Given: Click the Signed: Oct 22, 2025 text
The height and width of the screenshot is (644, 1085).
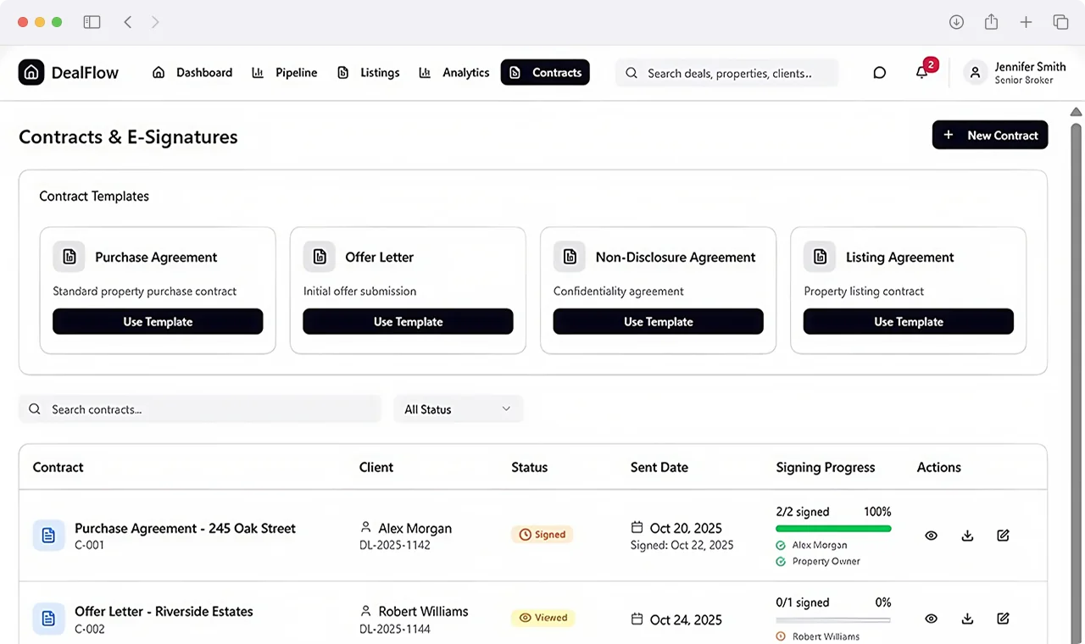Looking at the screenshot, I should click(682, 545).
